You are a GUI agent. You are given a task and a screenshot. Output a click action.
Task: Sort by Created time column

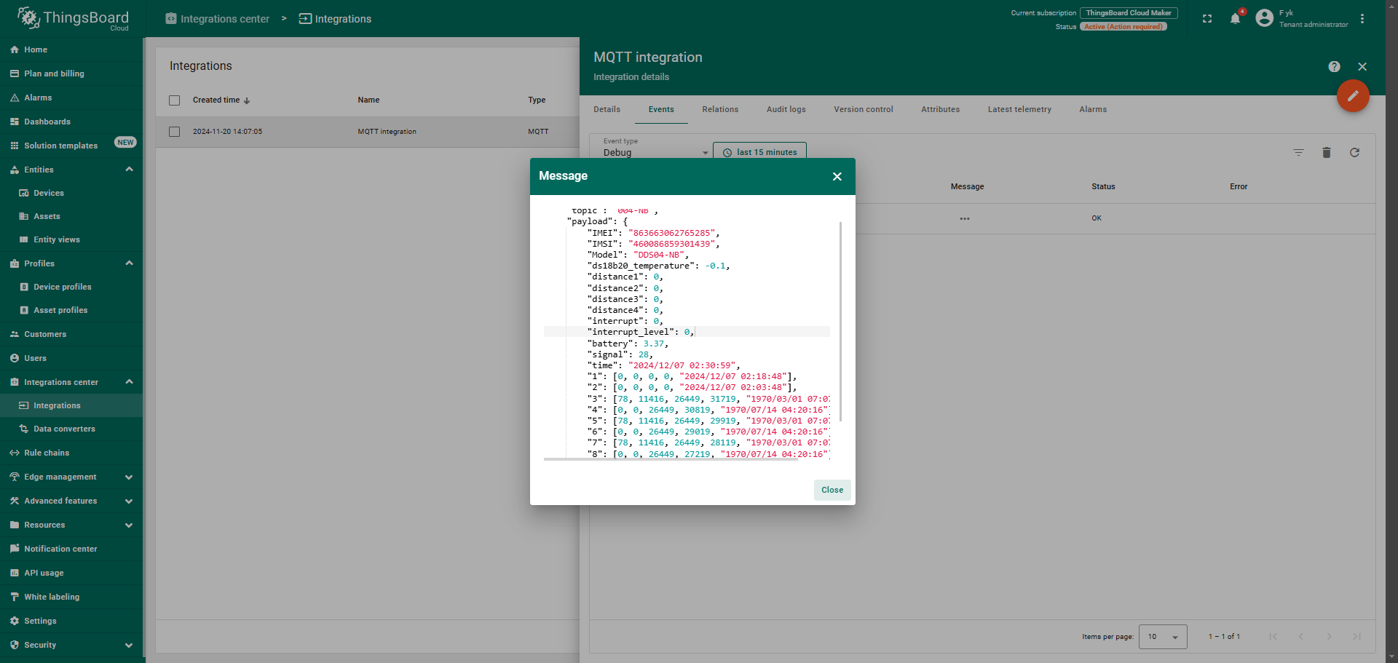click(221, 100)
